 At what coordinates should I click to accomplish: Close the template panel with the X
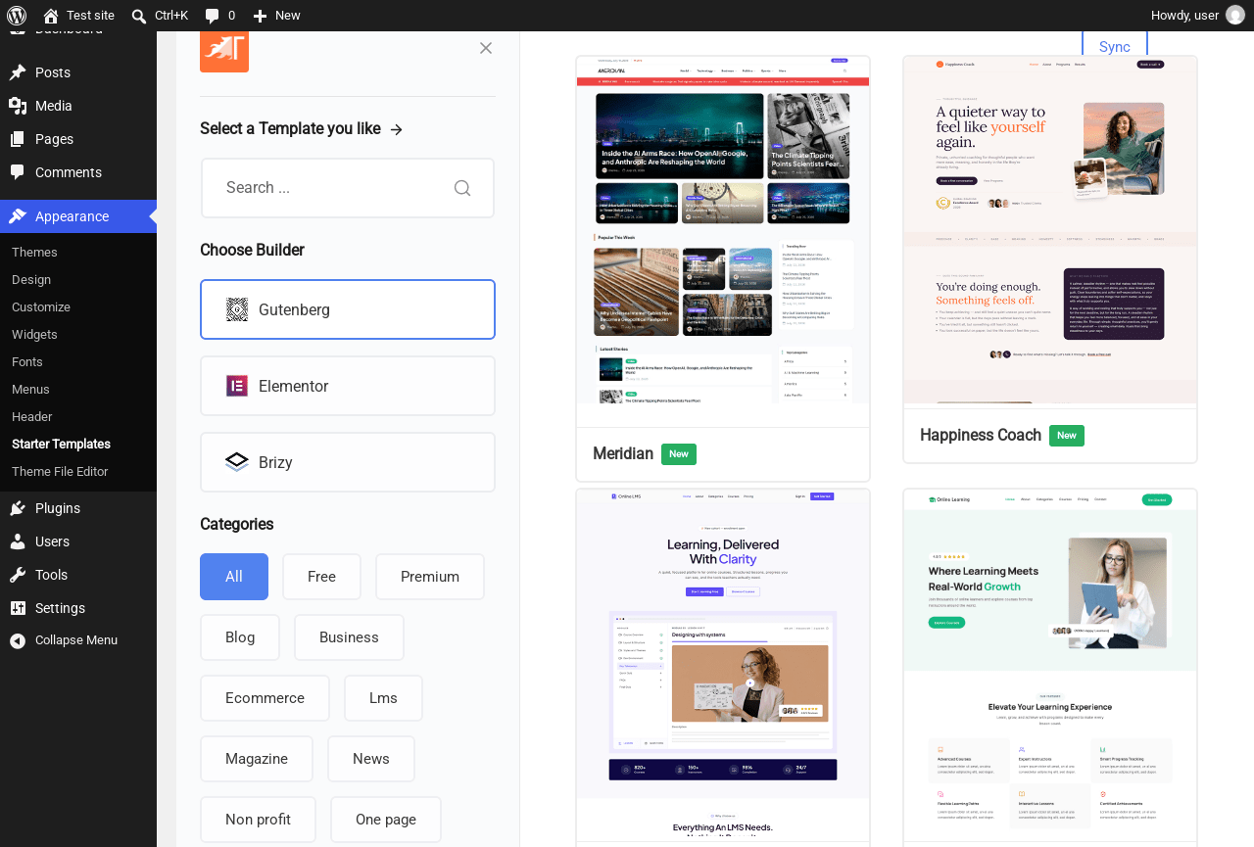click(486, 48)
